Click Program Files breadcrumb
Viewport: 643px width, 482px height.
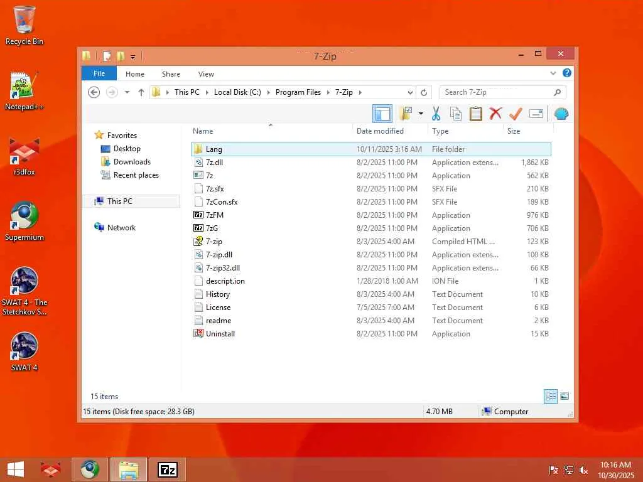coord(298,92)
